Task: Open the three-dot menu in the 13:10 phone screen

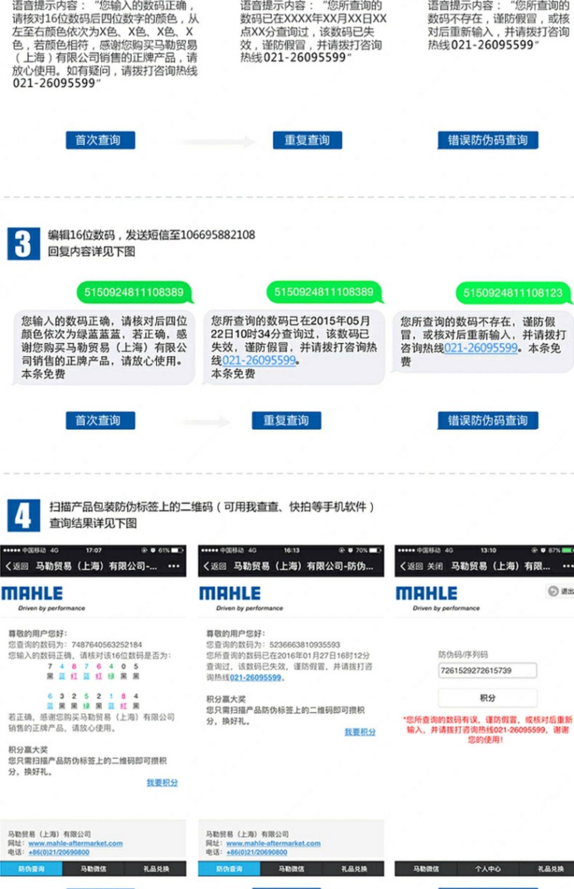Action: pos(568,566)
